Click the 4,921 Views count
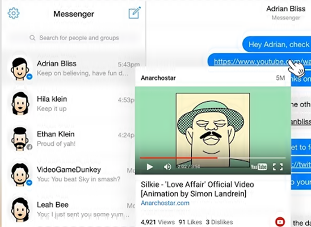Viewport: 311px width, 227px height. coord(158,222)
